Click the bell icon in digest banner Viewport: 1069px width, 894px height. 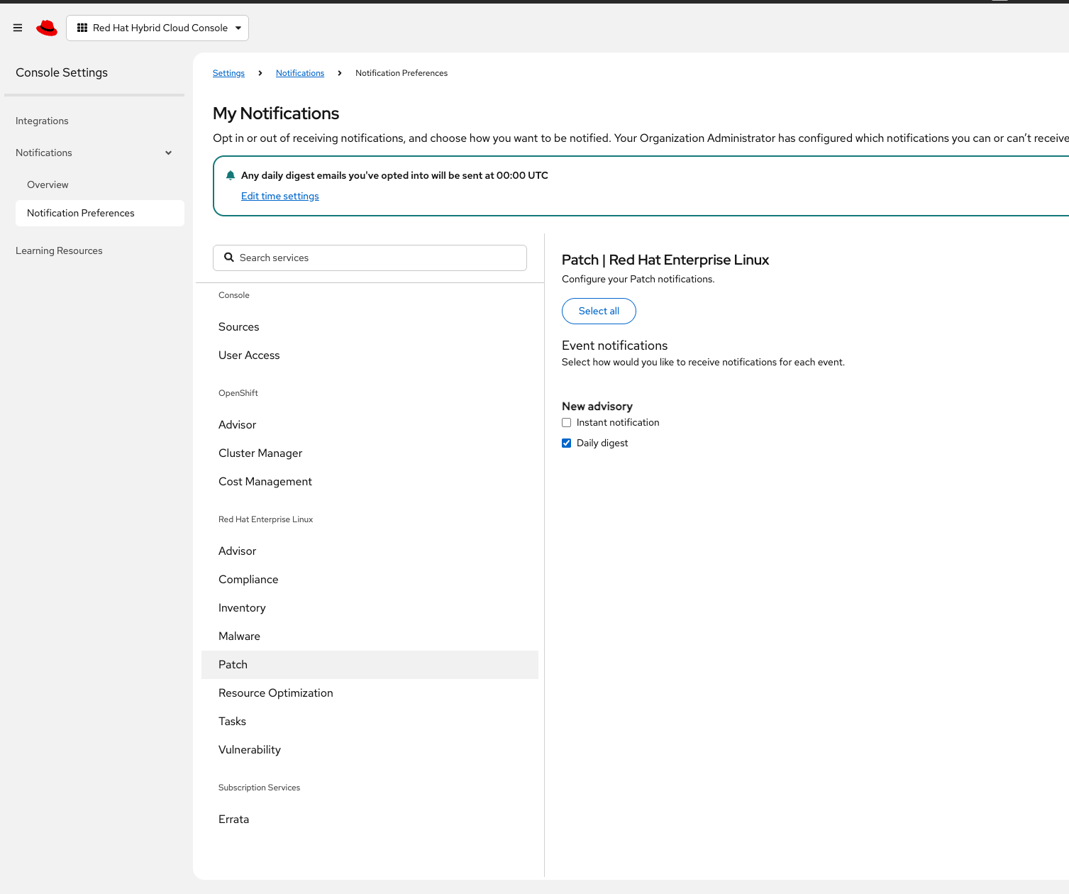[231, 175]
